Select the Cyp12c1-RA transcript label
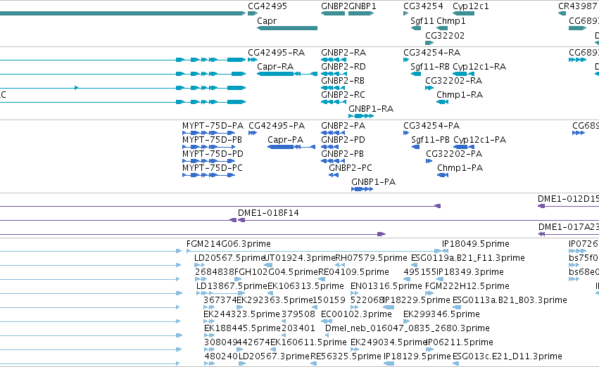The width and height of the screenshot is (599, 367). point(479,67)
